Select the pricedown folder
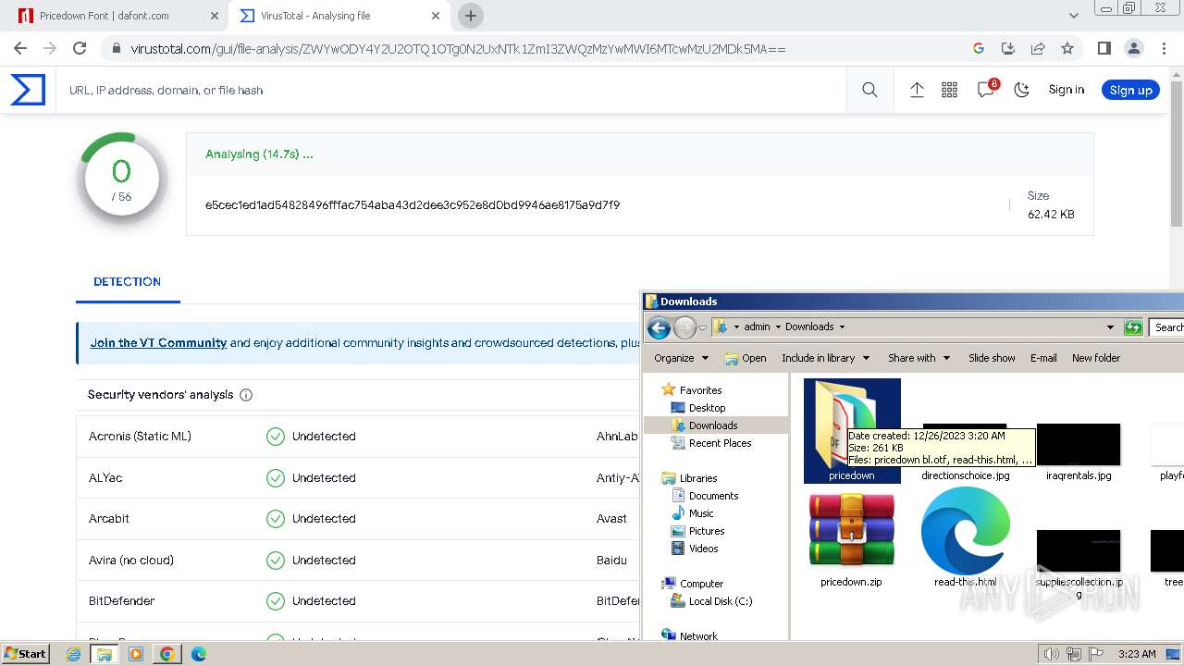1184x666 pixels. click(852, 430)
